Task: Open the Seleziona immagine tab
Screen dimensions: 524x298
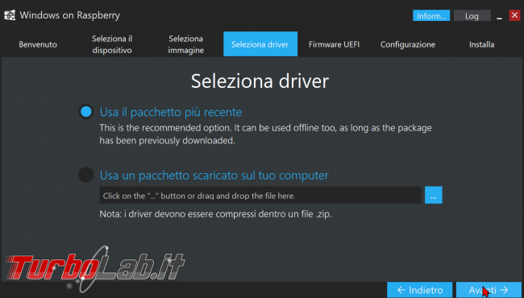Action: click(x=185, y=44)
